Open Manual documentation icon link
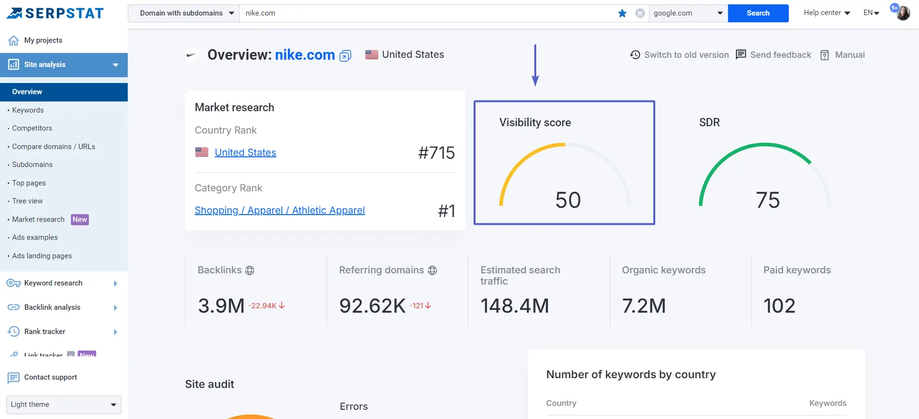Viewport: 919px width, 419px height. [x=825, y=55]
